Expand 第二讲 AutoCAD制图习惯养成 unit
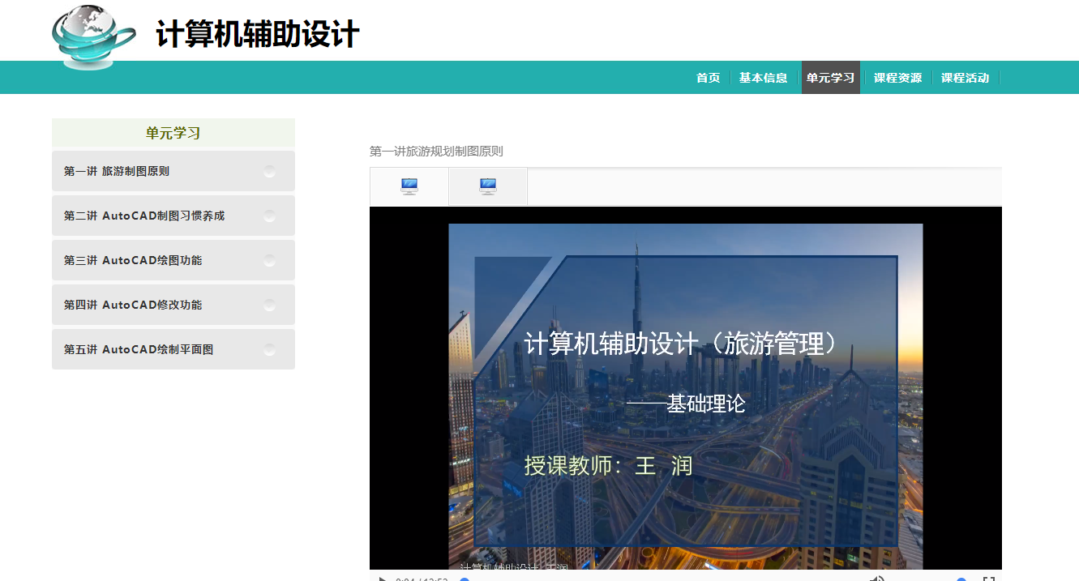Screen dimensions: 1079x581 [144, 216]
